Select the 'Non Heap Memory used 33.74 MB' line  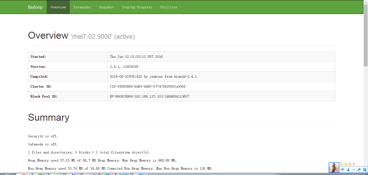(x=120, y=169)
